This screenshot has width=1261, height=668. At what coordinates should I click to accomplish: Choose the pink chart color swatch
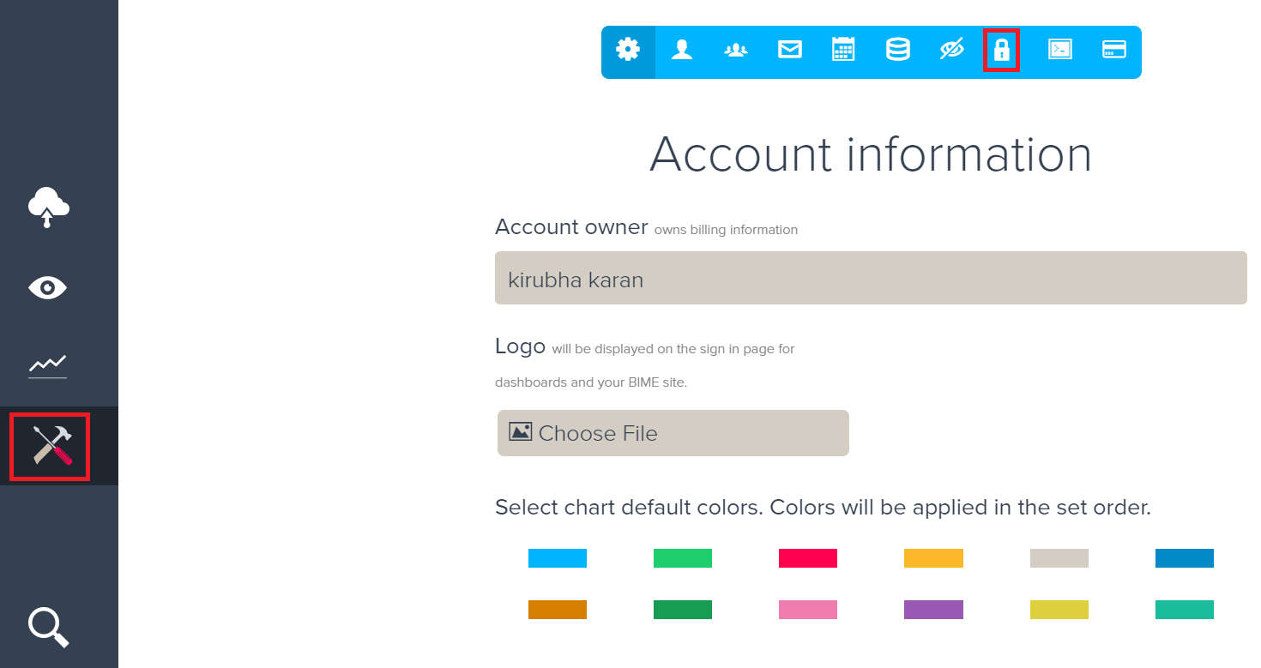(x=808, y=610)
